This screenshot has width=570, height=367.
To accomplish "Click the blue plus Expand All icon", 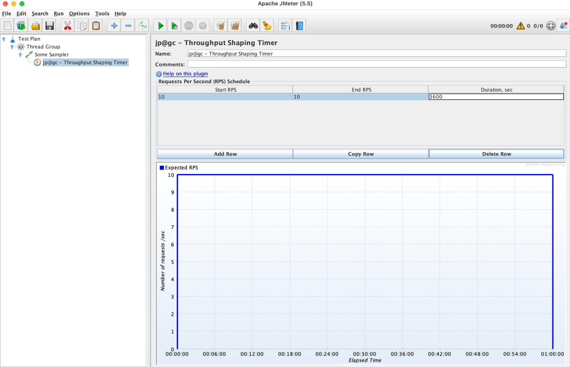I will point(114,26).
